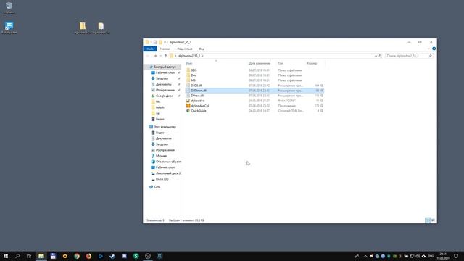The image size is (464, 261).
Task: Select the DDraw.dll file icon
Action: (x=188, y=96)
